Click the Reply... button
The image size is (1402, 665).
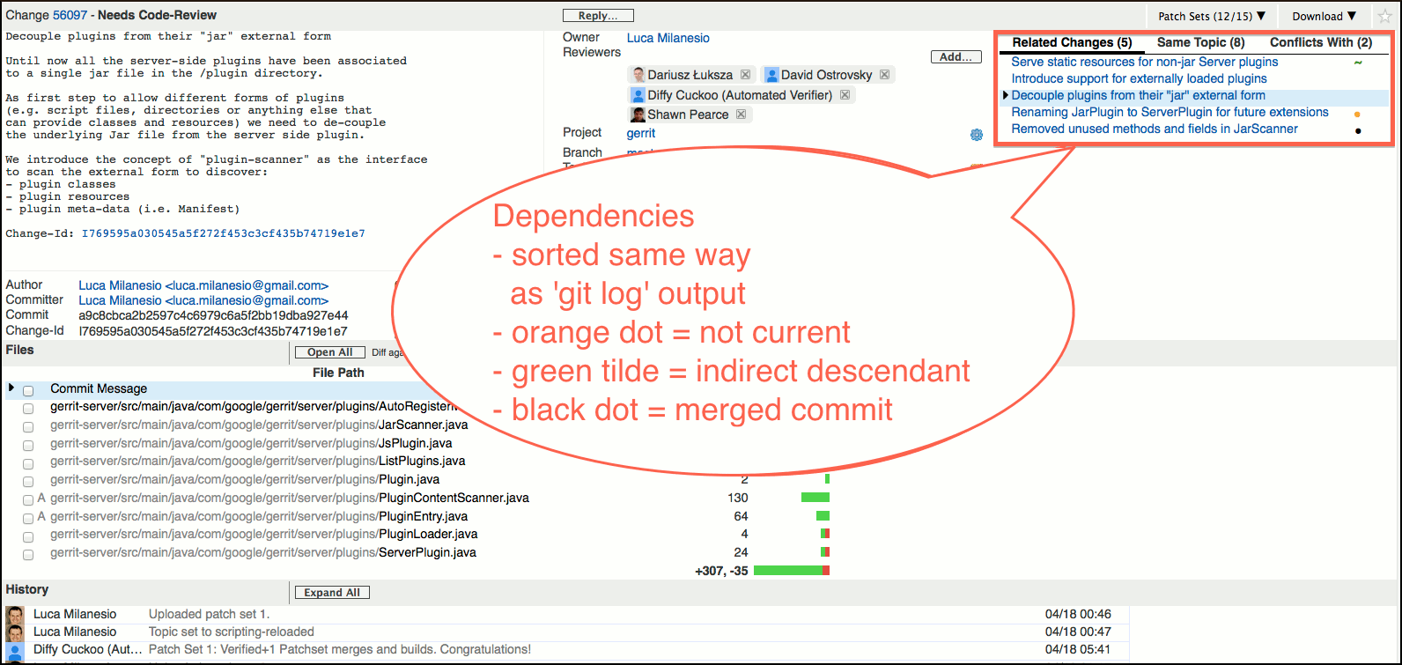pyautogui.click(x=598, y=15)
